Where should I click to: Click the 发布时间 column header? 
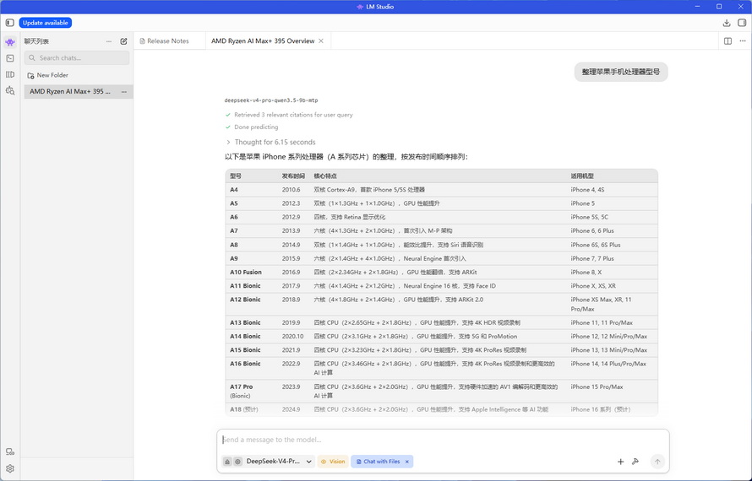pyautogui.click(x=293, y=176)
